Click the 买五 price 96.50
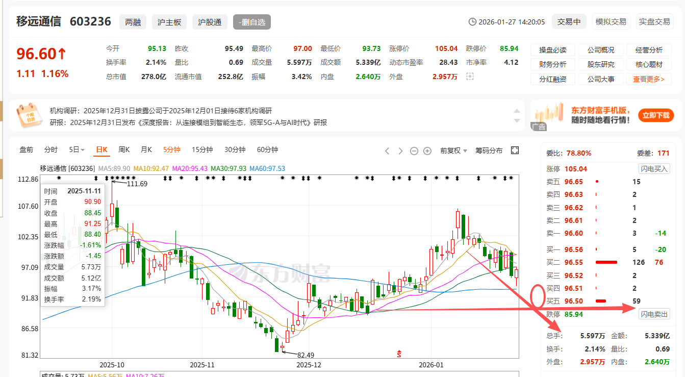Viewport: 685px width, 377px height. pos(573,301)
